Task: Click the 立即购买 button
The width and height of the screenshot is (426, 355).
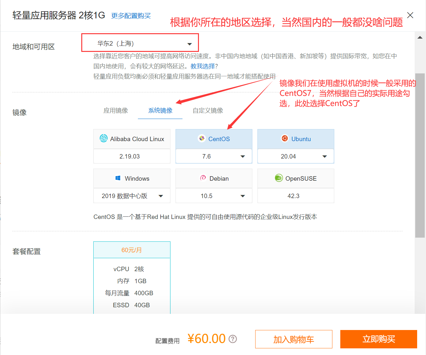Action: tap(379, 339)
